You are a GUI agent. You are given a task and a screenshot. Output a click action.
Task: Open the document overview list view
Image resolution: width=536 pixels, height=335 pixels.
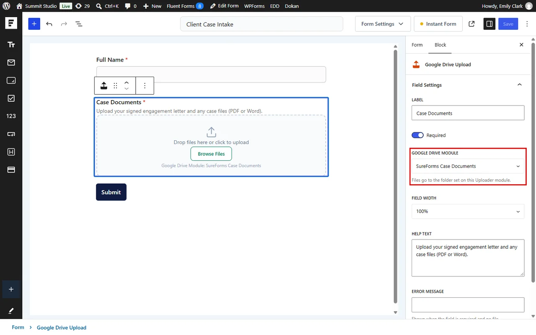(79, 24)
